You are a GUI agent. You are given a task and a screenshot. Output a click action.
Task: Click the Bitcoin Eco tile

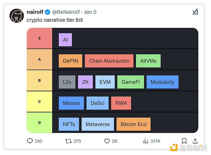[x=133, y=124]
